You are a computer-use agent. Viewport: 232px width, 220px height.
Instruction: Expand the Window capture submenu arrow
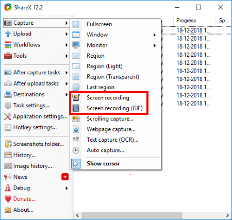155,35
